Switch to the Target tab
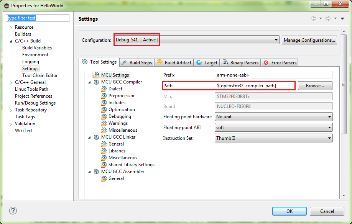 coord(207,62)
